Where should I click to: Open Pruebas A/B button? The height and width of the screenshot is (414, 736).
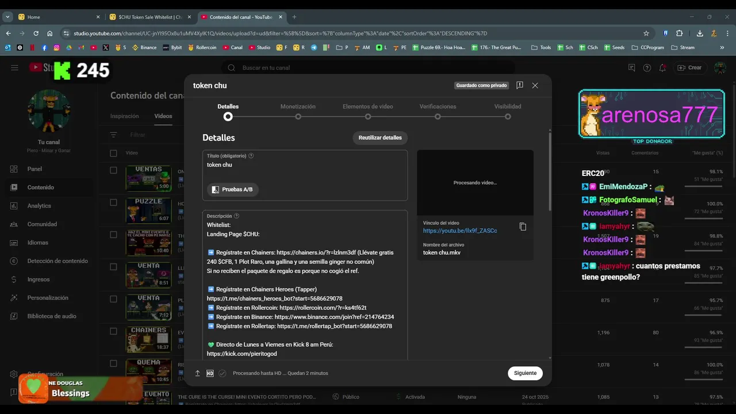233,189
